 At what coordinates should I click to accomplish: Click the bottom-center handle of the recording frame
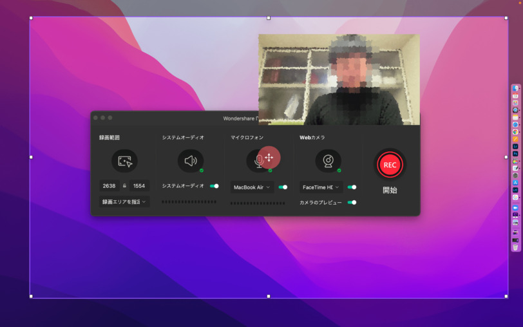[x=269, y=296]
